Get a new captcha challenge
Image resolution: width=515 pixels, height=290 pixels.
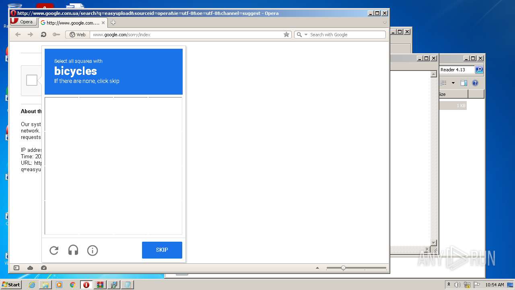[x=54, y=251]
